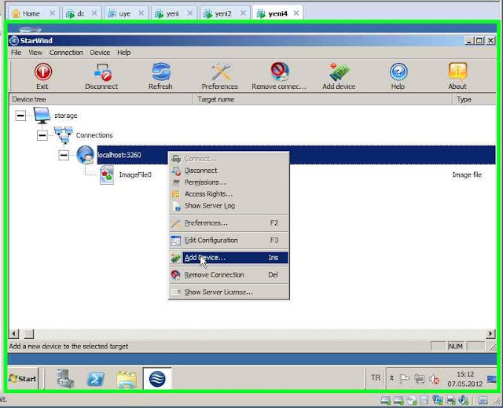Click the horizontal scrollbar left arrow
503x408 pixels.
coord(14,334)
